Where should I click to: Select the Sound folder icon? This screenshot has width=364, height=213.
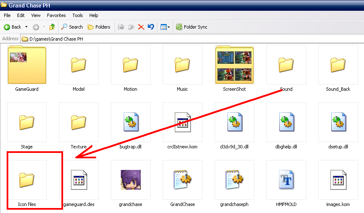click(286, 65)
